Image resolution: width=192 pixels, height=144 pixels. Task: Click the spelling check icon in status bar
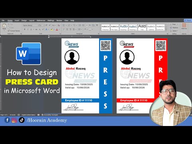(x=18, y=115)
